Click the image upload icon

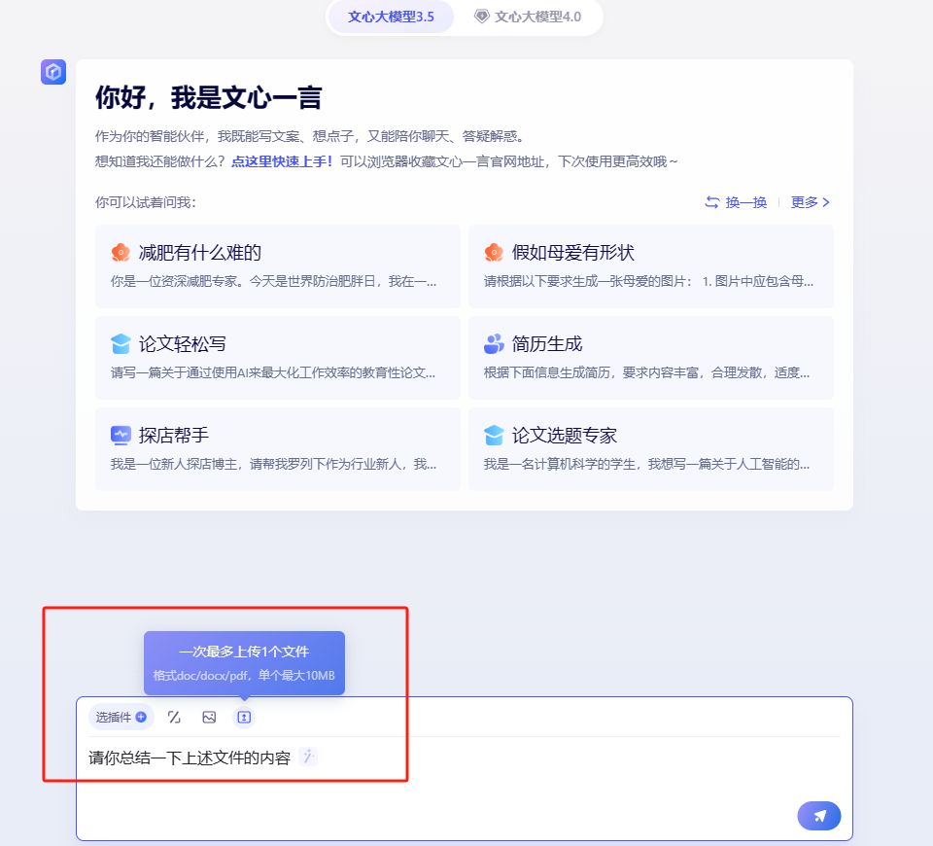(209, 718)
